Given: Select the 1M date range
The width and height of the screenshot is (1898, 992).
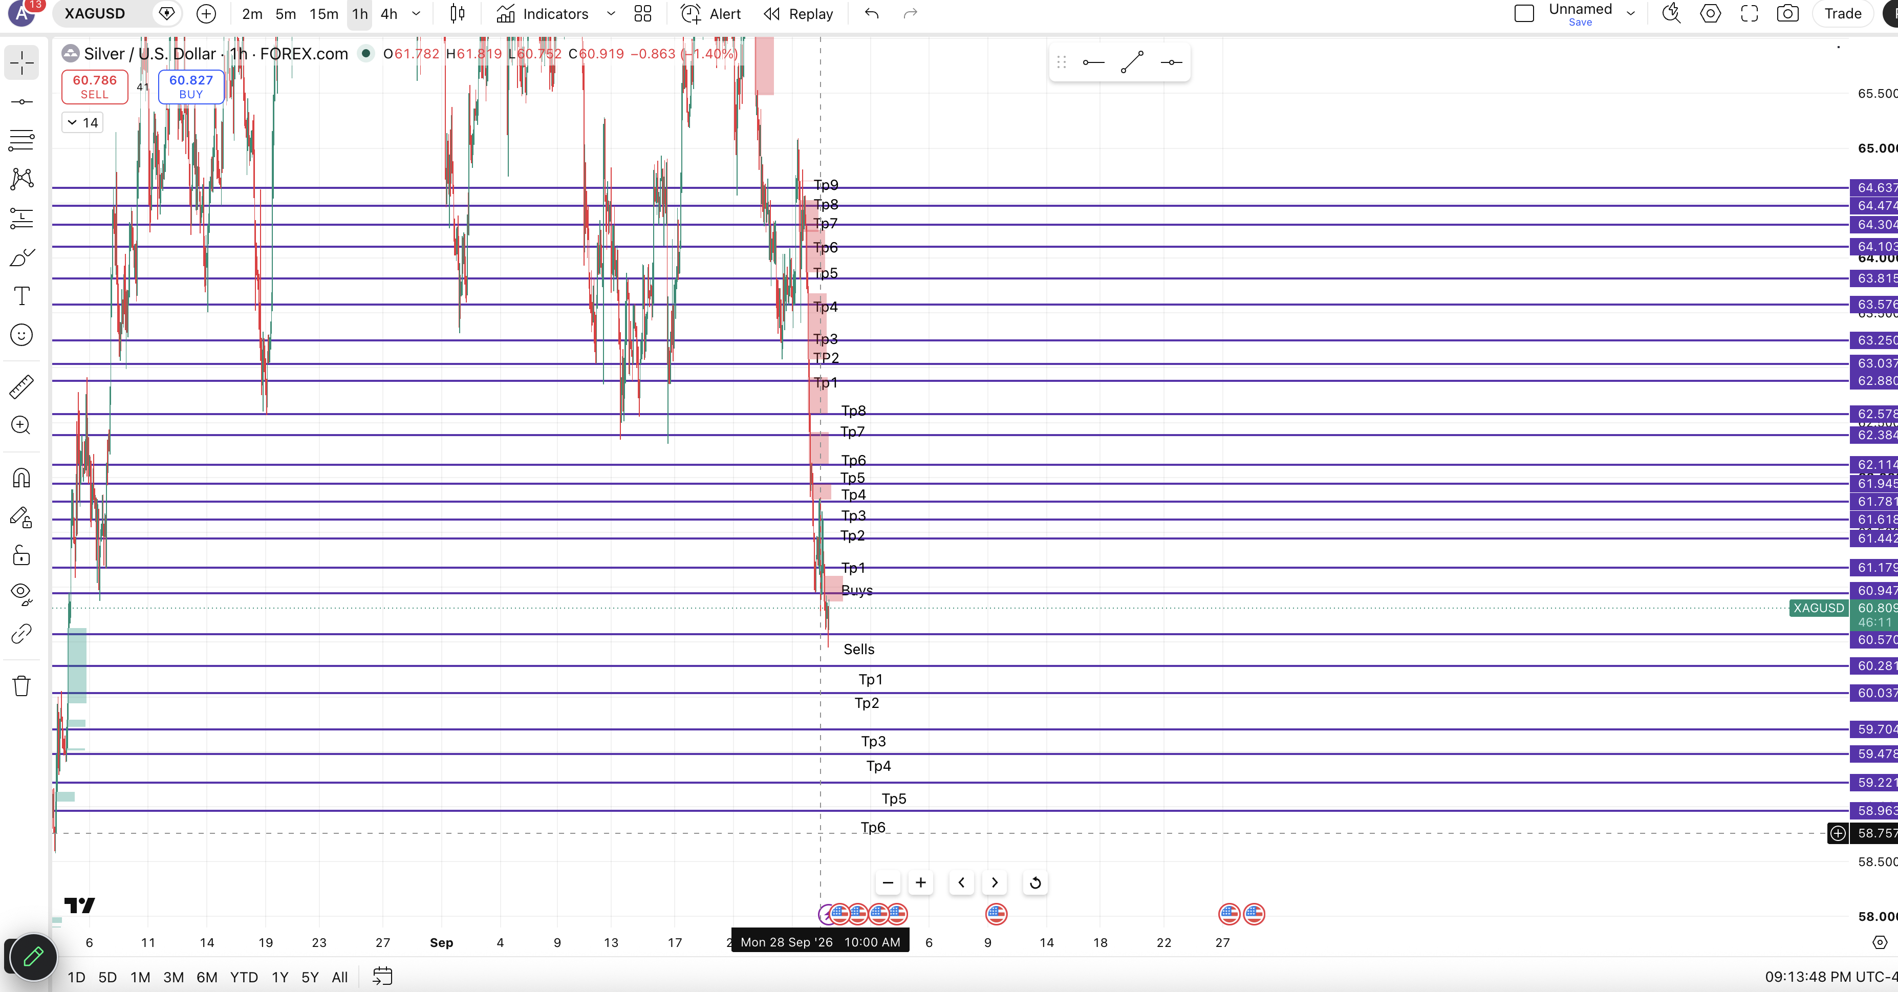Looking at the screenshot, I should click(x=140, y=977).
